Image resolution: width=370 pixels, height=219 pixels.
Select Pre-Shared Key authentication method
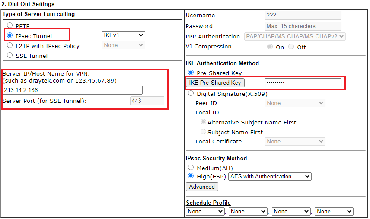coord(191,73)
